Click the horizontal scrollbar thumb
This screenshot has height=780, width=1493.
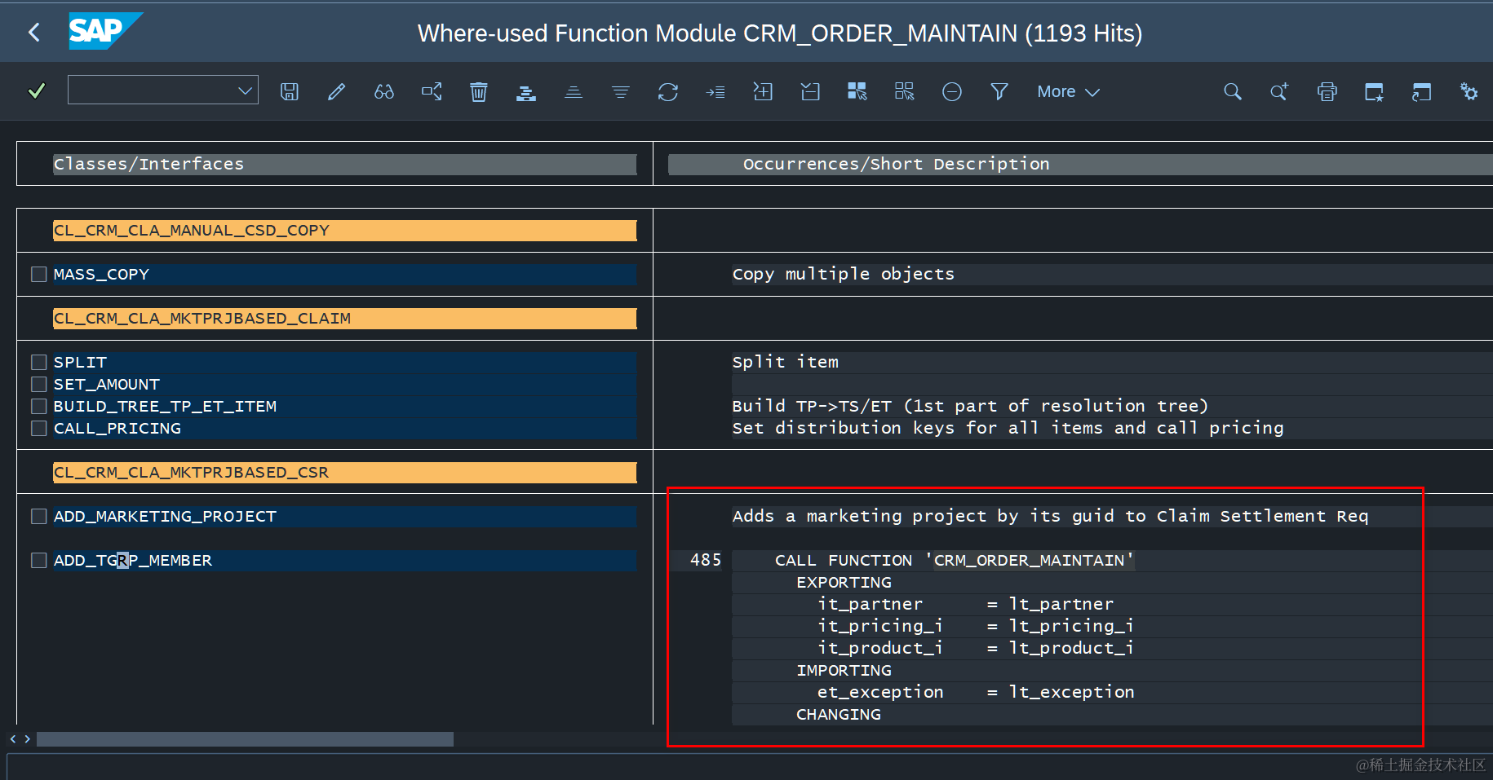[245, 739]
